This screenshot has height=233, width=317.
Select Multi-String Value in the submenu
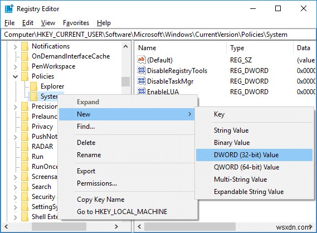click(x=255, y=179)
